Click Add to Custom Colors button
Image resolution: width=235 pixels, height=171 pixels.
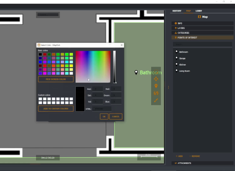pos(56,109)
